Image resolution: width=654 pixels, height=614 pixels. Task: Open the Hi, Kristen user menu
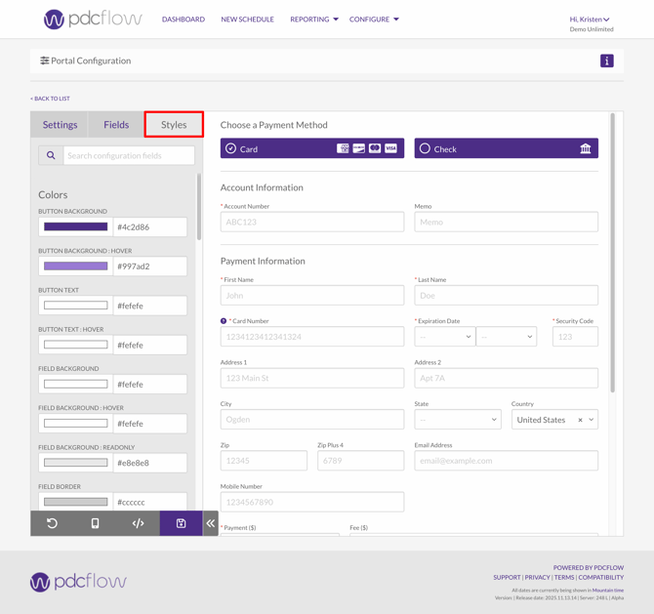point(590,20)
